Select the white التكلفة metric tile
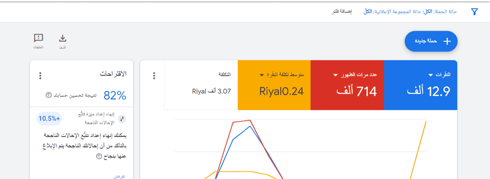The height and width of the screenshot is (179, 490). coord(201,85)
